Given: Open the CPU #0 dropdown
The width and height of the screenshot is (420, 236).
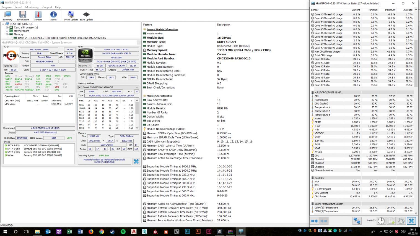Looking at the screenshot, I should click(x=11, y=66).
